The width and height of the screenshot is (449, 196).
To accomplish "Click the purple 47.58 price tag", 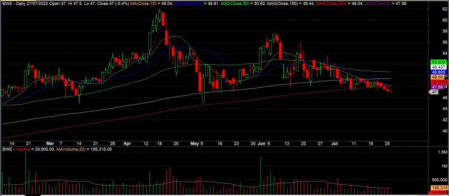I will pos(437,87).
